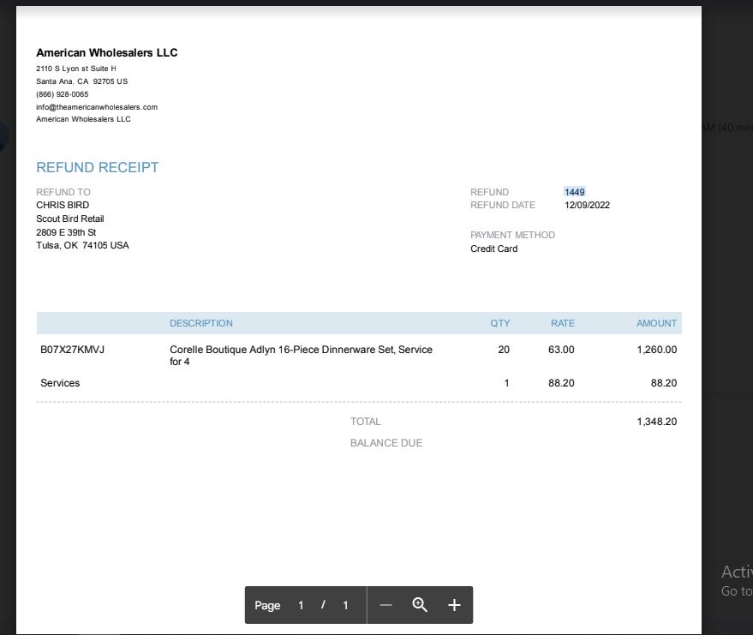The image size is (753, 635).
Task: Click amount 88.20 in Services row
Action: pos(664,383)
